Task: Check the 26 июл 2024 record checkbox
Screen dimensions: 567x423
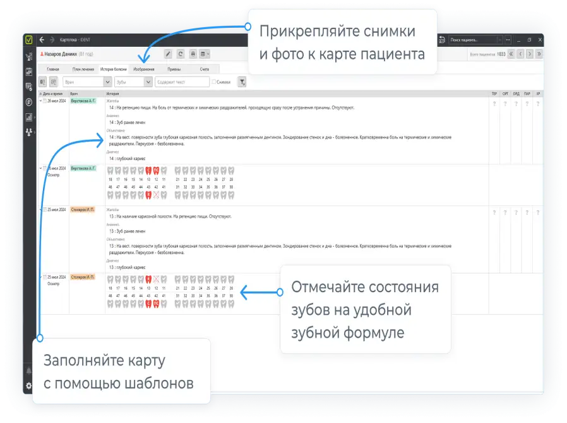Action: point(45,100)
